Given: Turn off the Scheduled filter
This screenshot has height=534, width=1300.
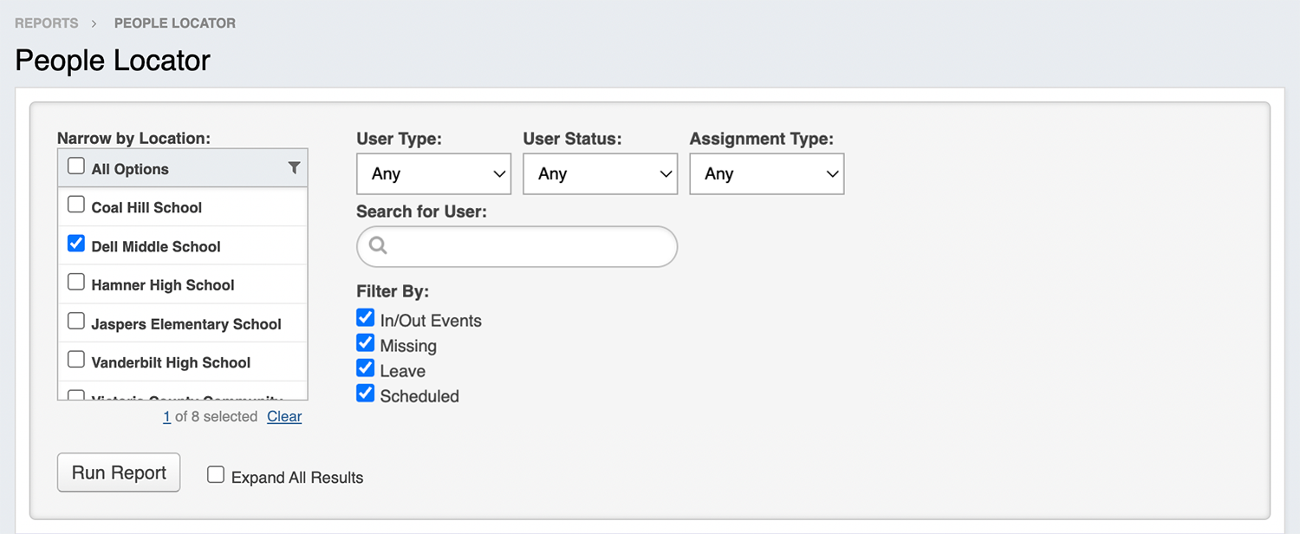Looking at the screenshot, I should 366,394.
